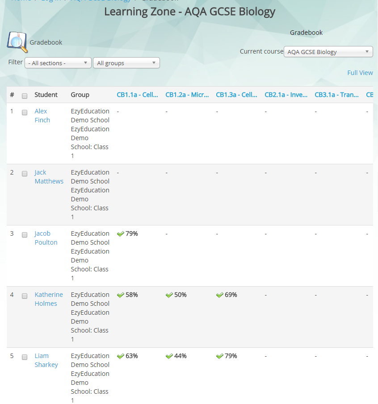Viewport: 378px width, 404px height.
Task: Open the CB2.1a - Inve... column link
Action: 286,95
